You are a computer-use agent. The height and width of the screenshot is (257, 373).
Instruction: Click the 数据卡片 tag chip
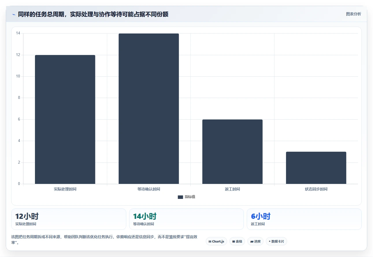[276, 241]
